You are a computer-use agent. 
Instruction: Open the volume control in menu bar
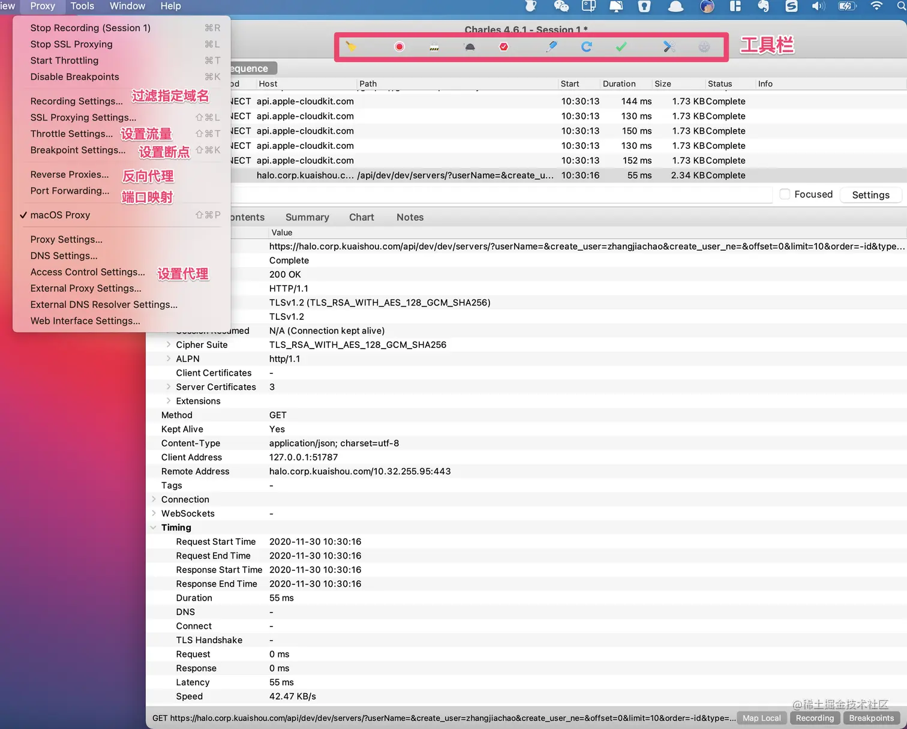(818, 6)
